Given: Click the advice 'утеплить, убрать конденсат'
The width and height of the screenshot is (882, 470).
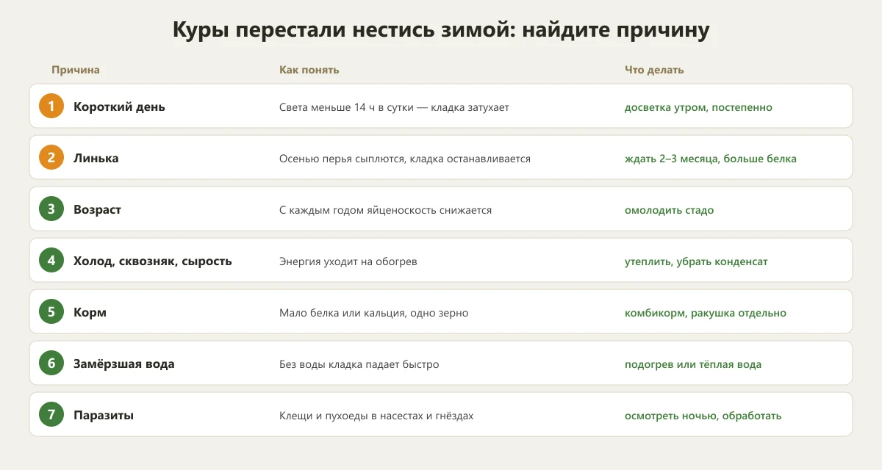Looking at the screenshot, I should click(x=696, y=261).
